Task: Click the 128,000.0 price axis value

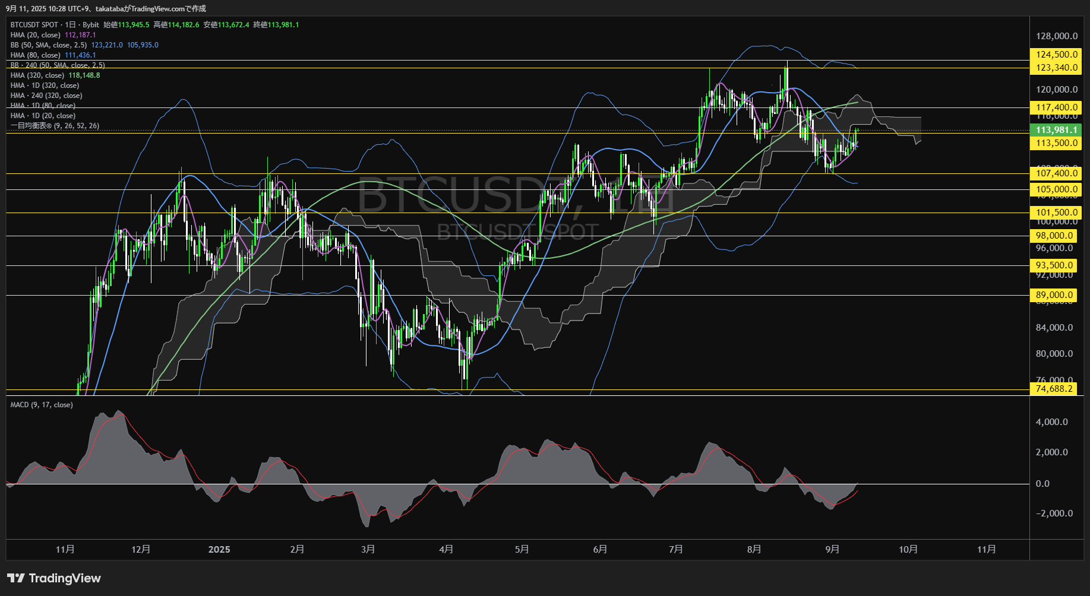Action: [1056, 36]
